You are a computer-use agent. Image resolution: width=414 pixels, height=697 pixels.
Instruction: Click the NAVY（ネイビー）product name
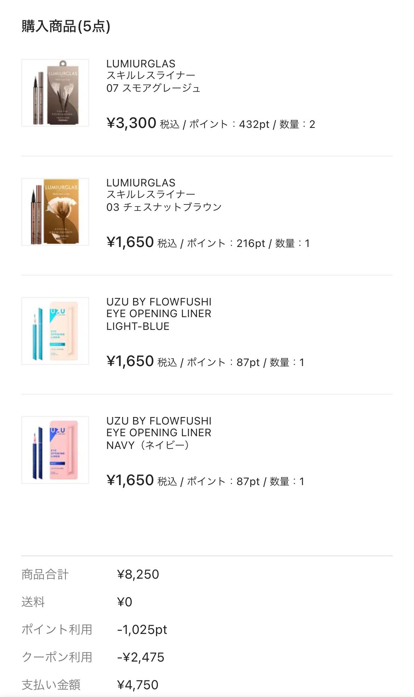point(149,445)
